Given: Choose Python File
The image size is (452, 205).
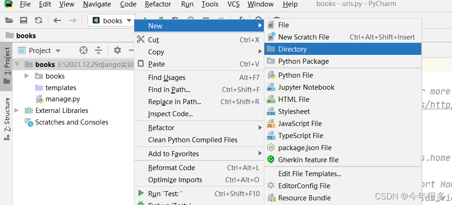Looking at the screenshot, I should click(343, 75).
